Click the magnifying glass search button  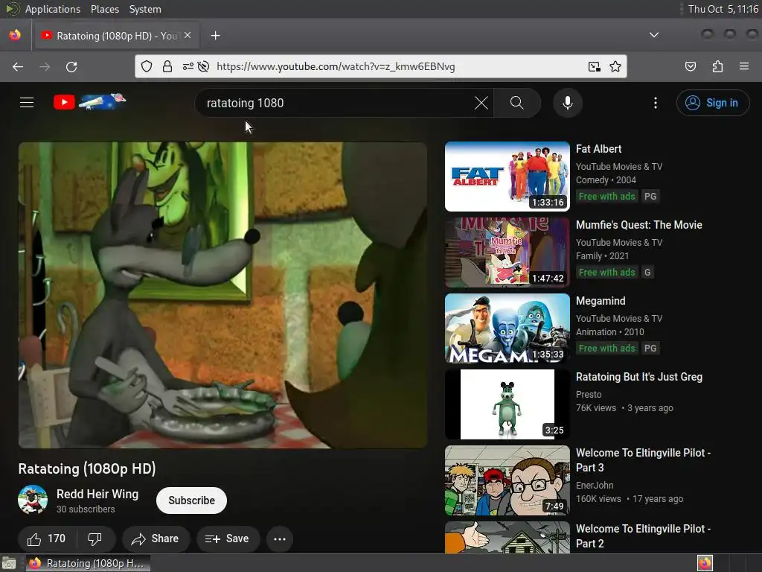click(517, 103)
